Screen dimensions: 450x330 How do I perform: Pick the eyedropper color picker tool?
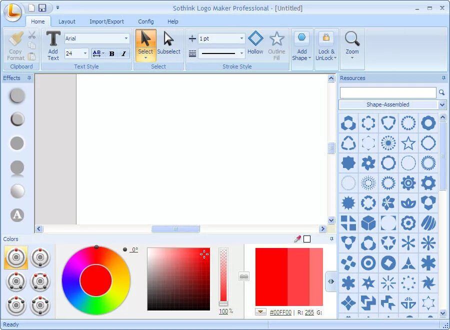(x=297, y=239)
